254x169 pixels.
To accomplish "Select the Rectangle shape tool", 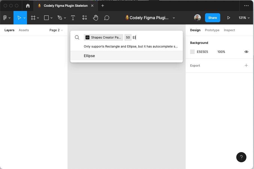I will [46, 18].
